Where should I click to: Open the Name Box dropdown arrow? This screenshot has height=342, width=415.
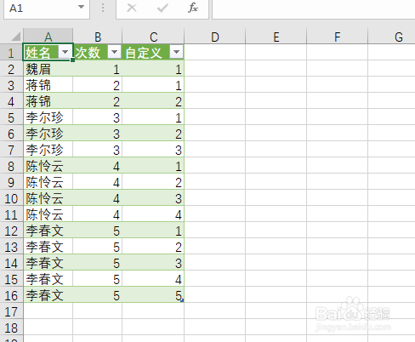coord(81,7)
